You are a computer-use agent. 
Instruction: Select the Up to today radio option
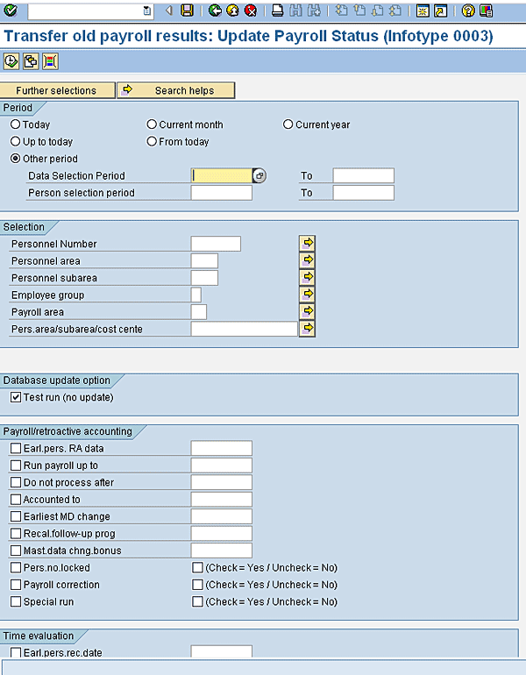tap(15, 141)
